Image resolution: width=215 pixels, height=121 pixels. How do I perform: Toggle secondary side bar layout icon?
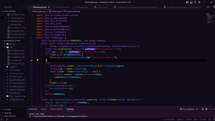(x=195, y=2)
